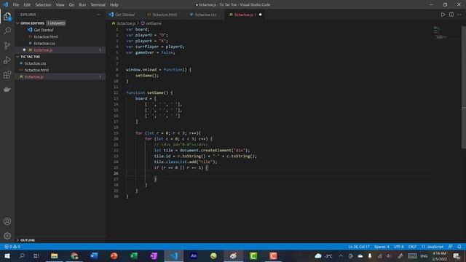Open the notifications bell in status bar

click(x=459, y=247)
